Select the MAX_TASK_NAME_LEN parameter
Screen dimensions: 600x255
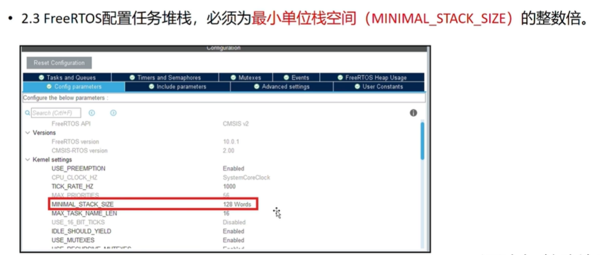[x=84, y=213]
